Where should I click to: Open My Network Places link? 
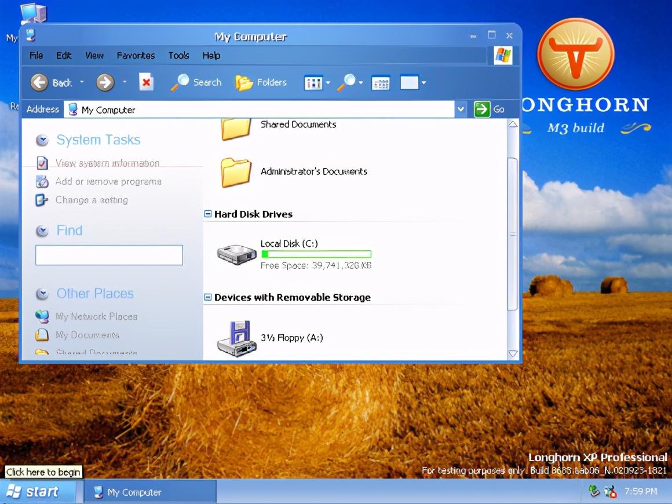(96, 316)
